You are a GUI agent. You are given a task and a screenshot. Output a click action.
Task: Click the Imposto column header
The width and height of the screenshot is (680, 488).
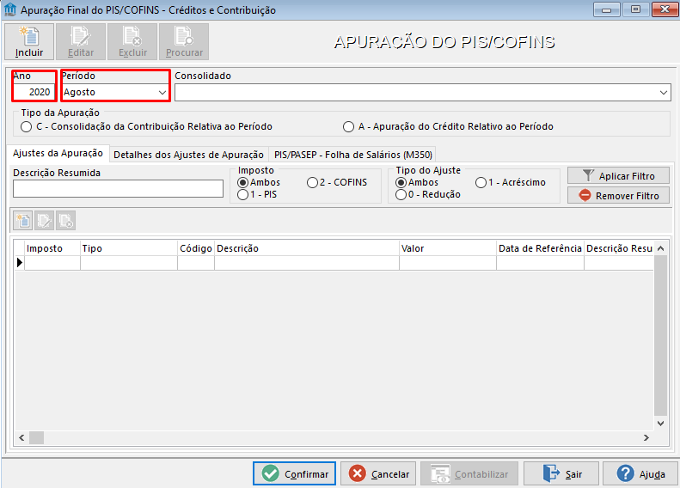click(x=52, y=248)
